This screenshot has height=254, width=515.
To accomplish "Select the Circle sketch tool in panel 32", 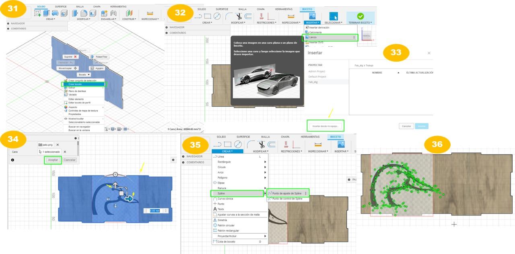I will coord(217,16).
